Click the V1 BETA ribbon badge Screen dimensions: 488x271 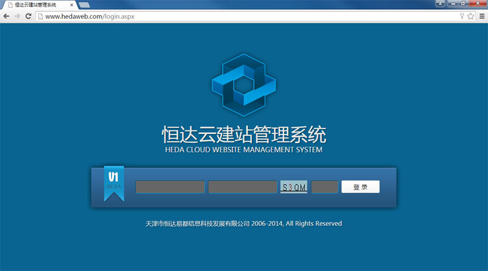pos(114,183)
